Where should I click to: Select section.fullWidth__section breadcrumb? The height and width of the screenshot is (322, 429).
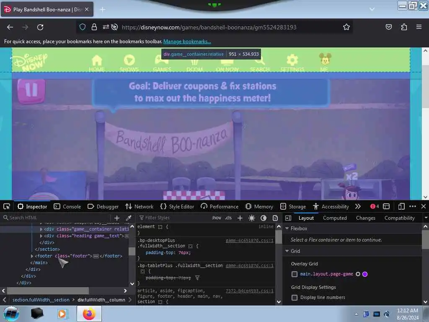41,300
